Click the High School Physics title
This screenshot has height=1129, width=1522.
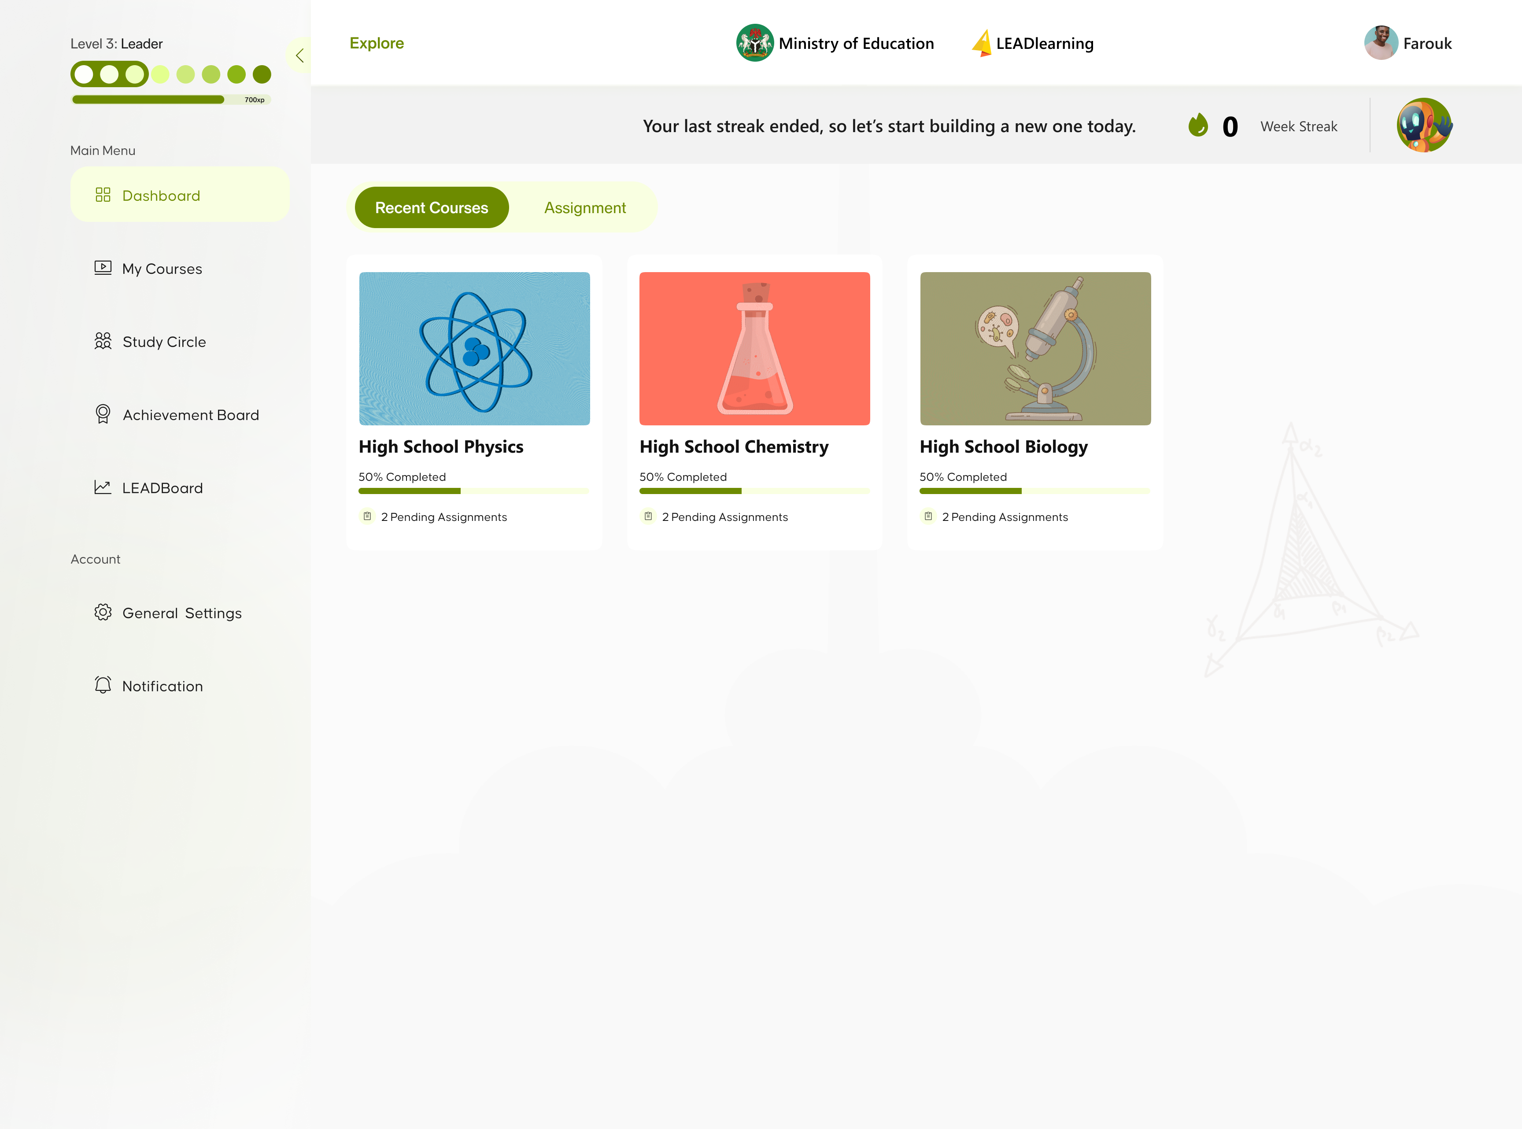pyautogui.click(x=441, y=447)
